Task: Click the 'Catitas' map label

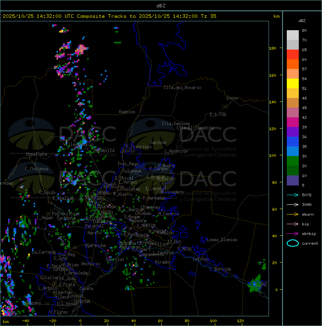Action: [x=201, y=259]
